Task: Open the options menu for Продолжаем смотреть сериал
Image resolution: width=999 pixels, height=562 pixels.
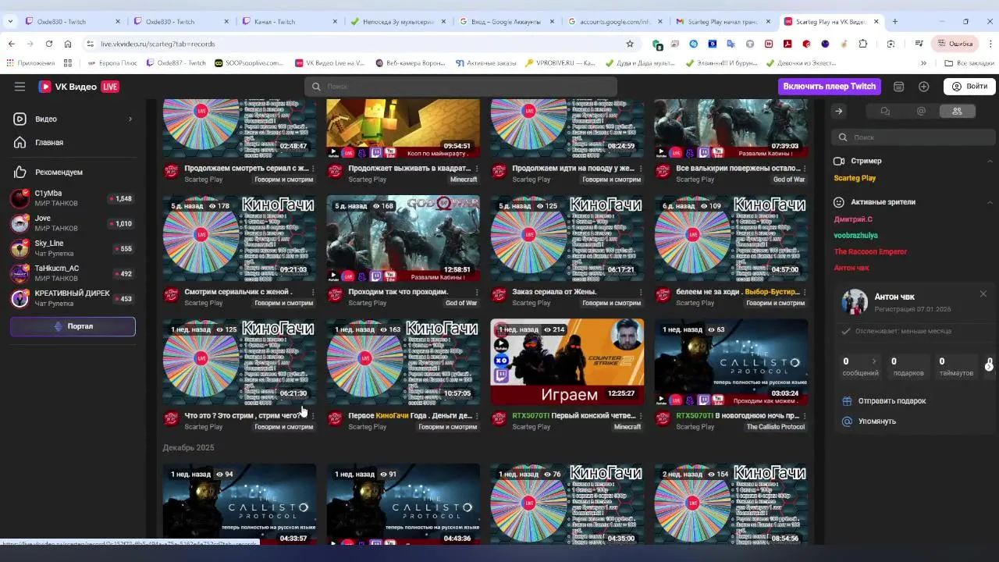Action: (x=313, y=168)
